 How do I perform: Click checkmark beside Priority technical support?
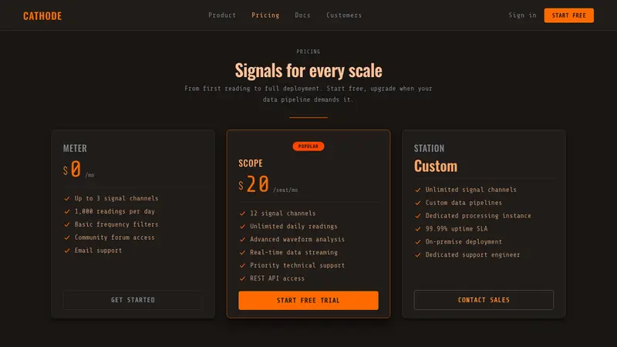pyautogui.click(x=242, y=265)
